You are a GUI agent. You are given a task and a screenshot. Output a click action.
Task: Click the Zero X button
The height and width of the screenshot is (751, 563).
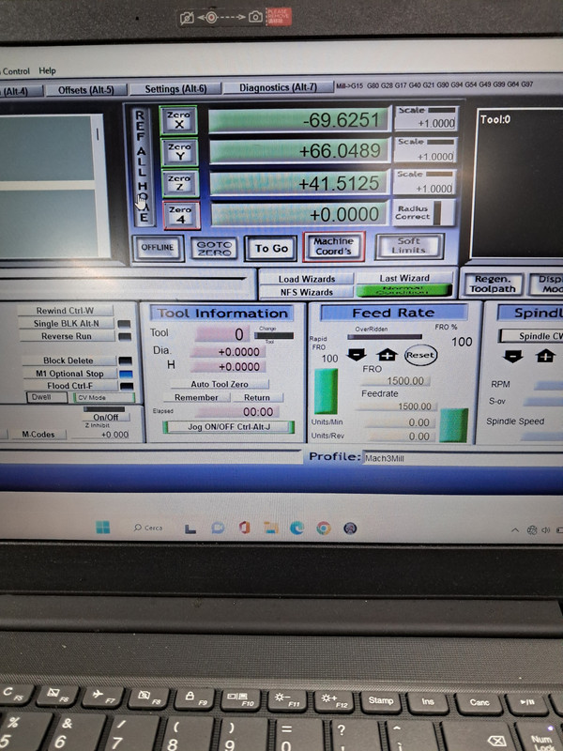click(x=178, y=120)
